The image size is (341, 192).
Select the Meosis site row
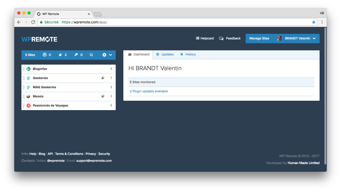(69, 96)
